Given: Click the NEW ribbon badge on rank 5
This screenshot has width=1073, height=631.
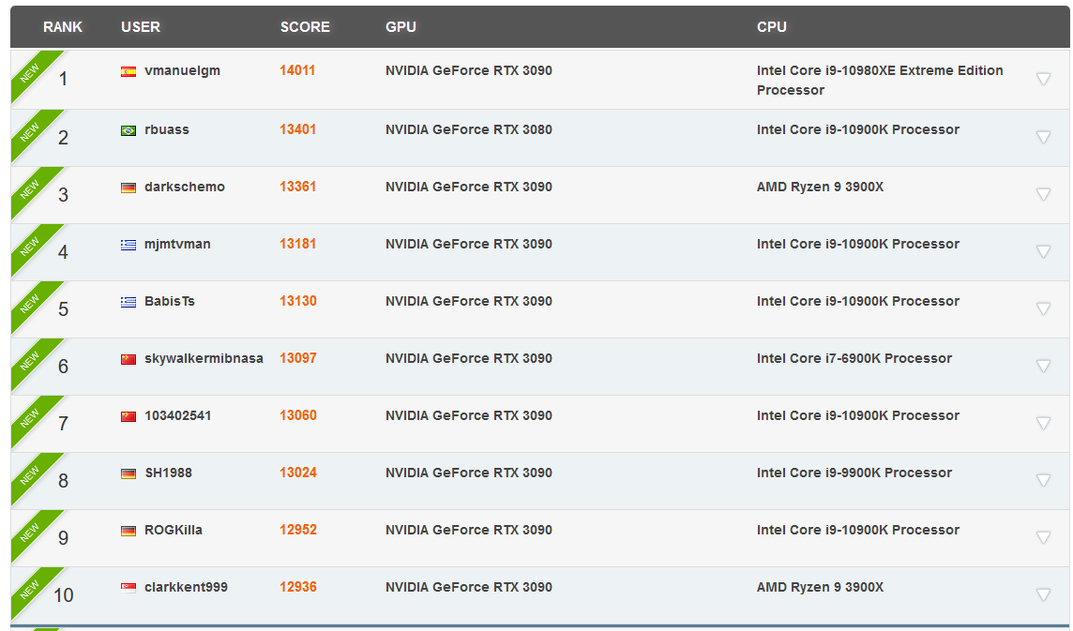Looking at the screenshot, I should (x=31, y=303).
